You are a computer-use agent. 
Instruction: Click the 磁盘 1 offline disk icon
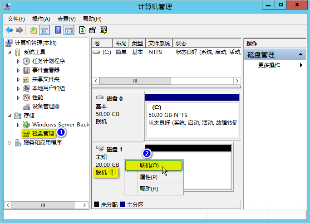pos(100,148)
